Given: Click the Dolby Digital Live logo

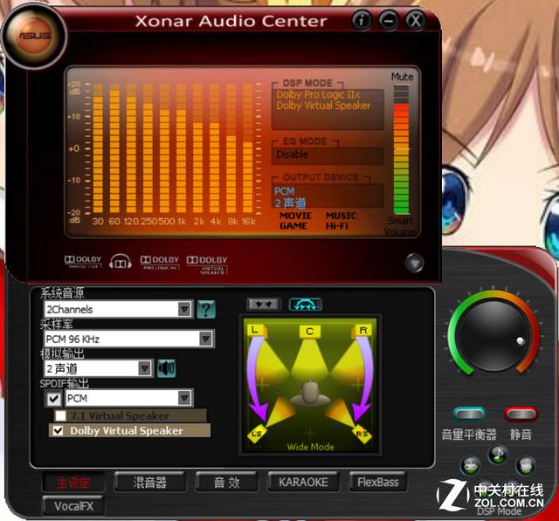Looking at the screenshot, I should [83, 262].
